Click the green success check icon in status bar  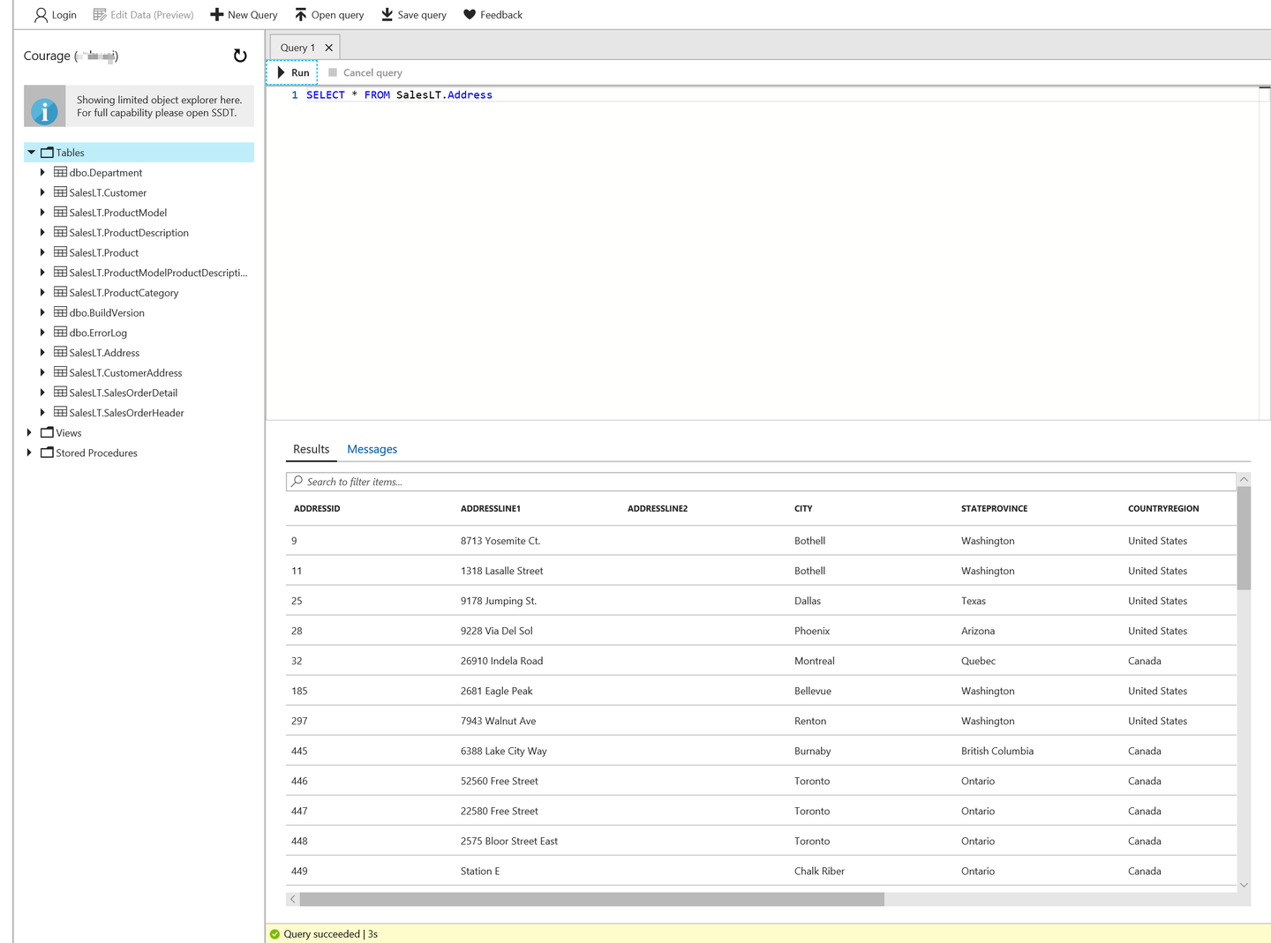pyautogui.click(x=275, y=934)
